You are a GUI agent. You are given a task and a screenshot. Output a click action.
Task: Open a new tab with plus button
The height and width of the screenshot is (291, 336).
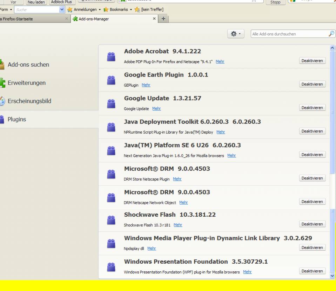[163, 19]
